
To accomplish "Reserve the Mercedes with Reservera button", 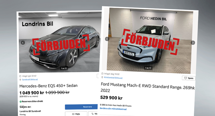I will 81,107.
